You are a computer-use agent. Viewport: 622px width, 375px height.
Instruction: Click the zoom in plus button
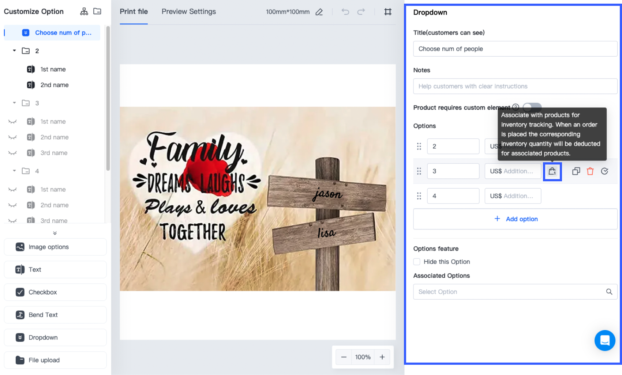(x=382, y=357)
